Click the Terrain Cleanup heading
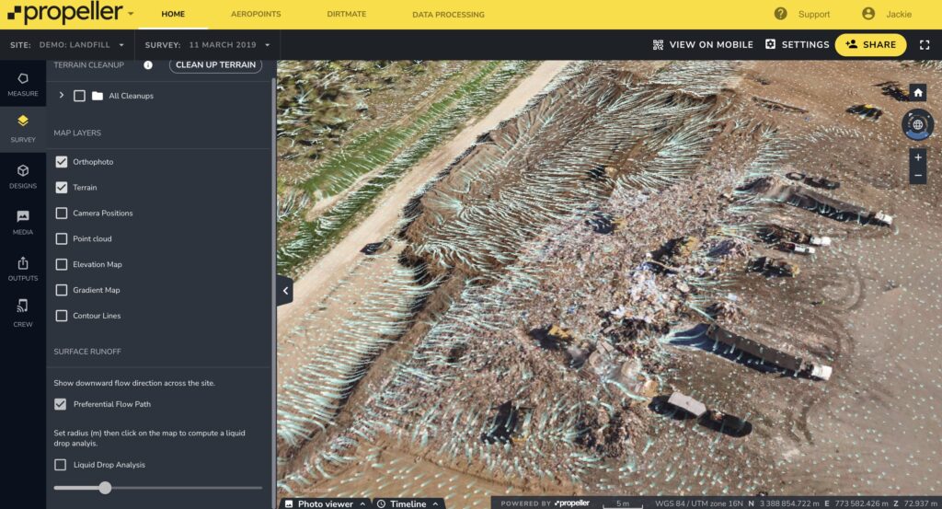 (x=89, y=65)
